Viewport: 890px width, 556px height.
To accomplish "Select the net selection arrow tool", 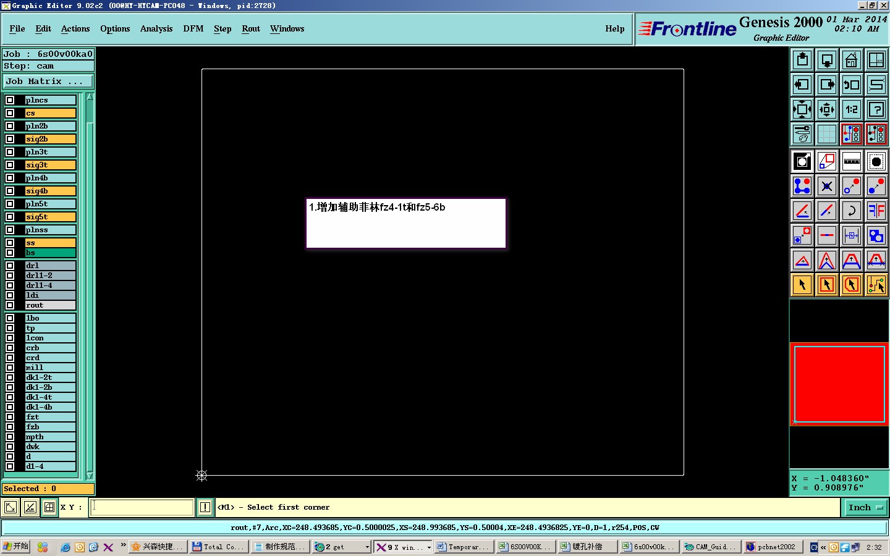I will (x=876, y=285).
